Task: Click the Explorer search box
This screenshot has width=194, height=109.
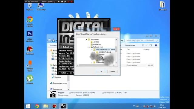Action: point(142,40)
